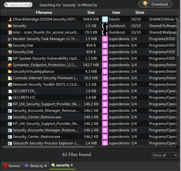Click into the Search results input field
181x171 pixels.
pyautogui.click(x=18, y=5)
